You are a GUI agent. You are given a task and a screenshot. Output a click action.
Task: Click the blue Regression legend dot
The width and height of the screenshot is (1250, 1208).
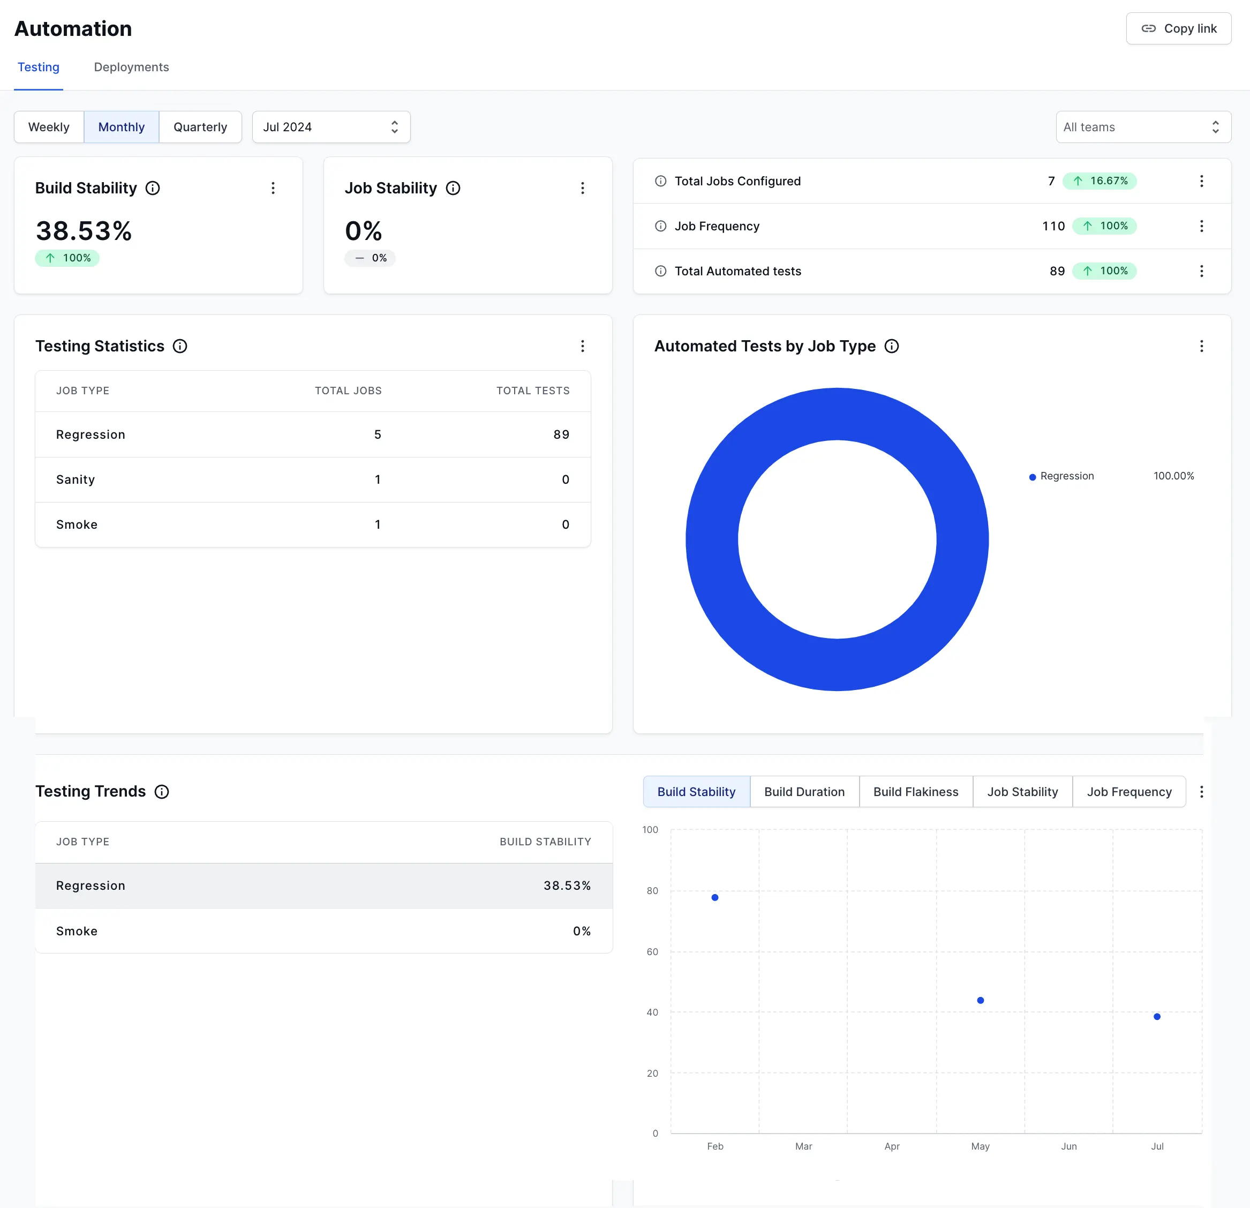pos(1033,477)
